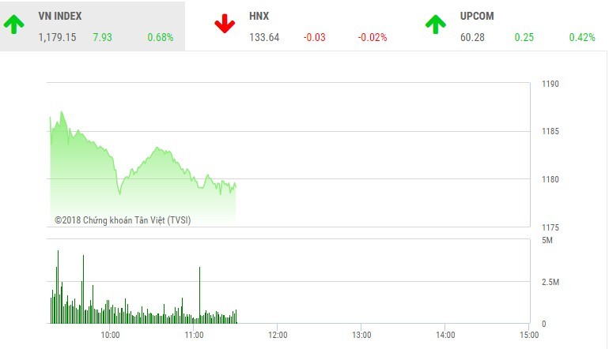Click the 1185 price axis label
609x349 pixels.
tap(550, 131)
